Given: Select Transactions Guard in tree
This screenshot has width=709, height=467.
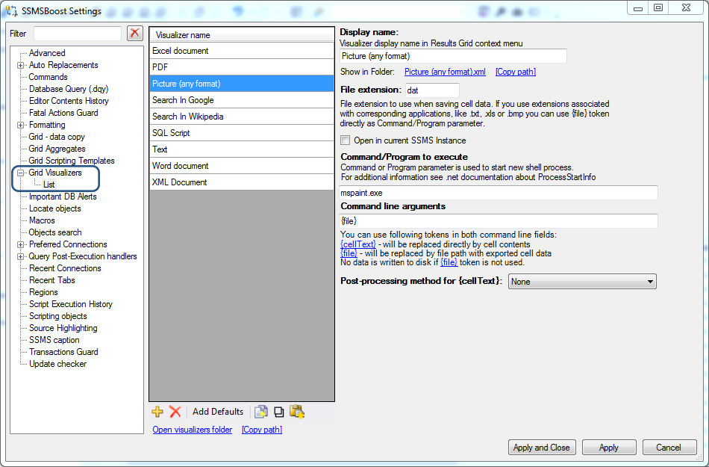Looking at the screenshot, I should tap(63, 352).
